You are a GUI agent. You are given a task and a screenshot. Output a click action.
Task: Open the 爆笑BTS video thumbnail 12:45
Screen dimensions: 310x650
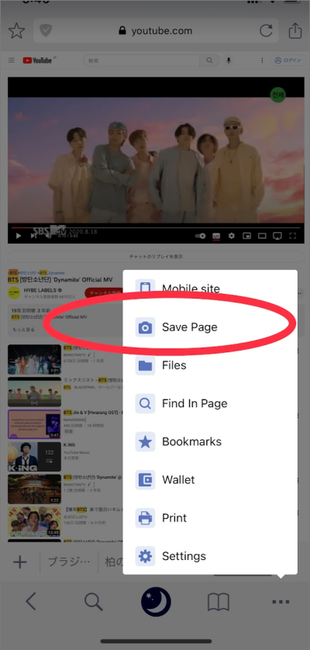coord(34,521)
